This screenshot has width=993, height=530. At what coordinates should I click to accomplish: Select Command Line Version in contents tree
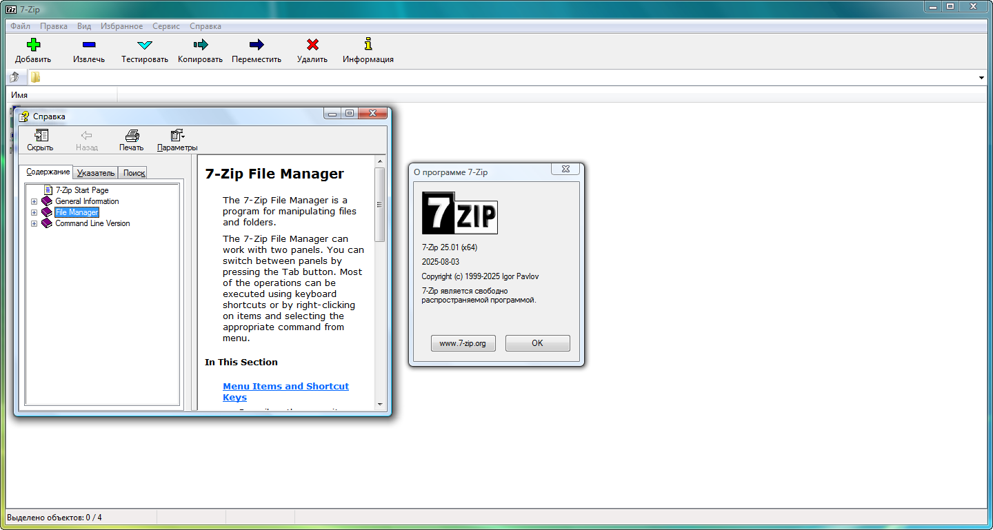[x=92, y=223]
